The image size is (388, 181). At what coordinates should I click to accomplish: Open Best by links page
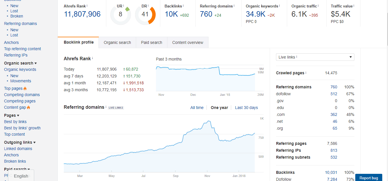[x=15, y=122]
